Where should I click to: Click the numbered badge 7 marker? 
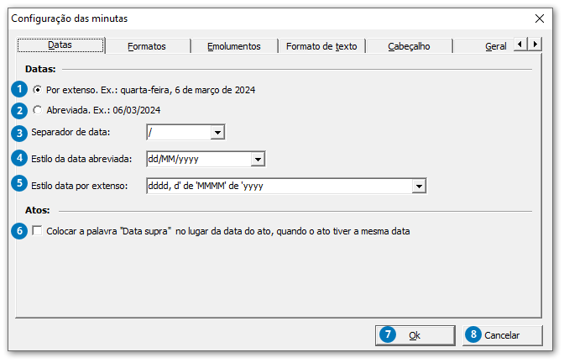point(387,334)
